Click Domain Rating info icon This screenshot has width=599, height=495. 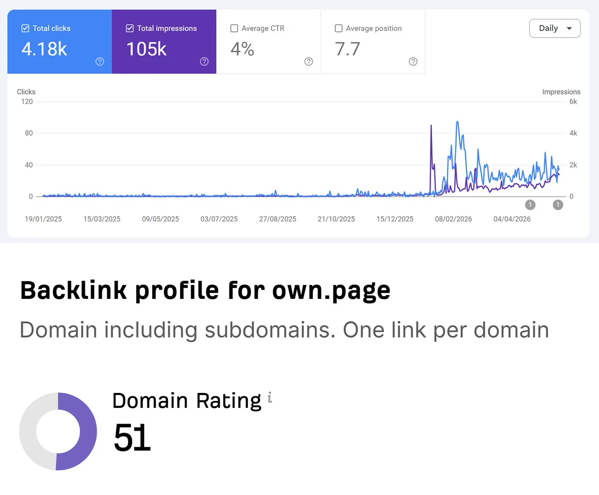pyautogui.click(x=270, y=398)
